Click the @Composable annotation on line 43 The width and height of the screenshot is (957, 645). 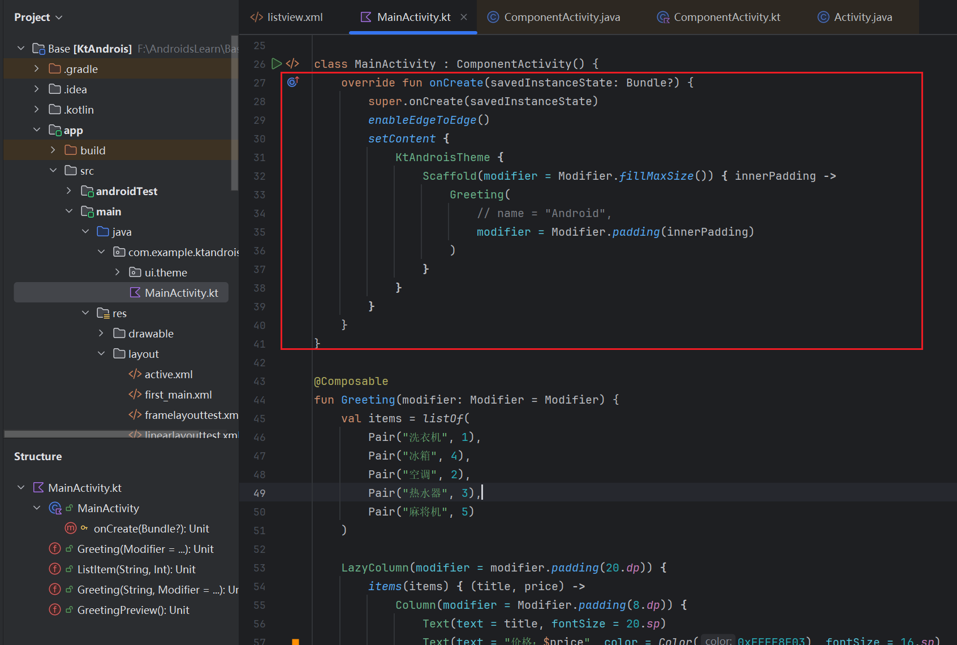click(x=351, y=381)
